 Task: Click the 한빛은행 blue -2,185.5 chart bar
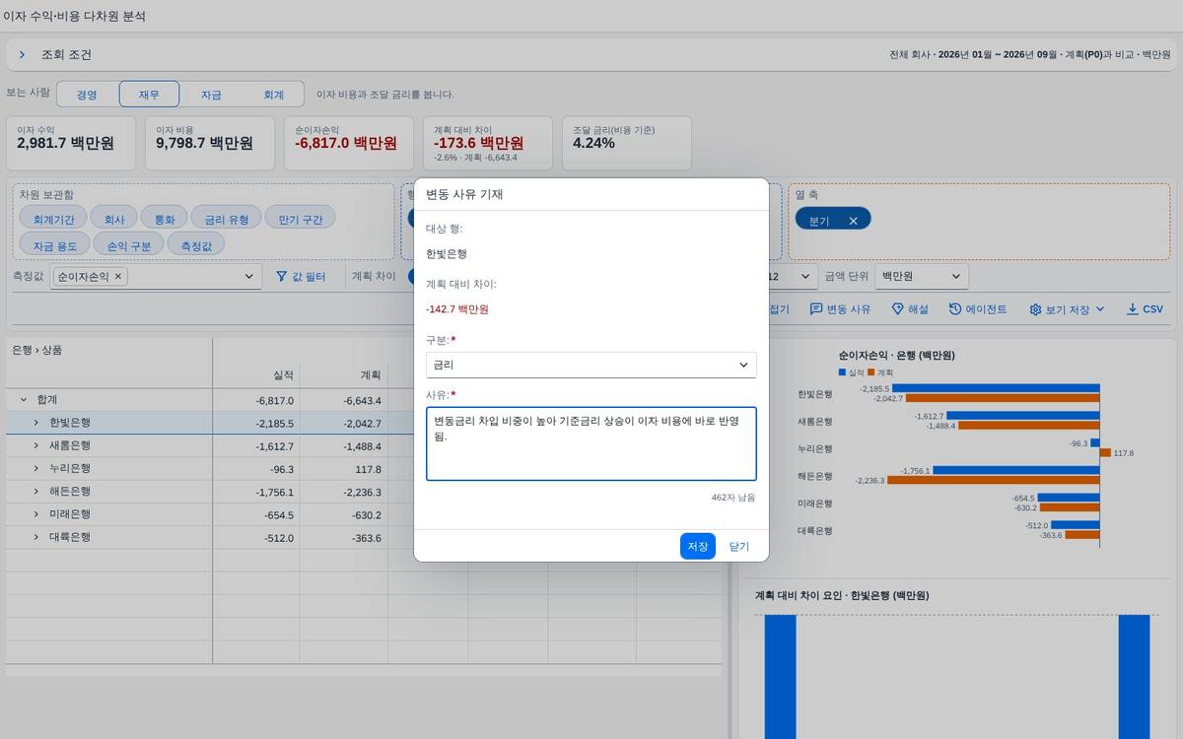tap(997, 389)
